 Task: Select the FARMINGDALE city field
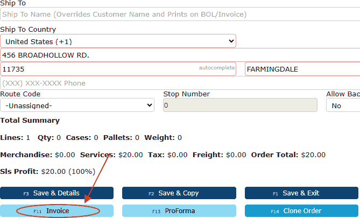tap(301, 69)
